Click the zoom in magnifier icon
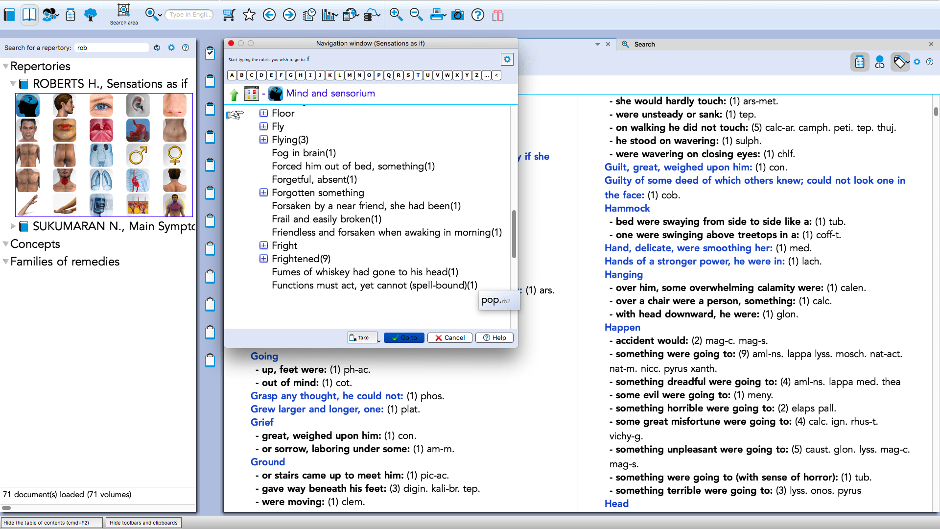The height and width of the screenshot is (529, 940). pos(396,15)
